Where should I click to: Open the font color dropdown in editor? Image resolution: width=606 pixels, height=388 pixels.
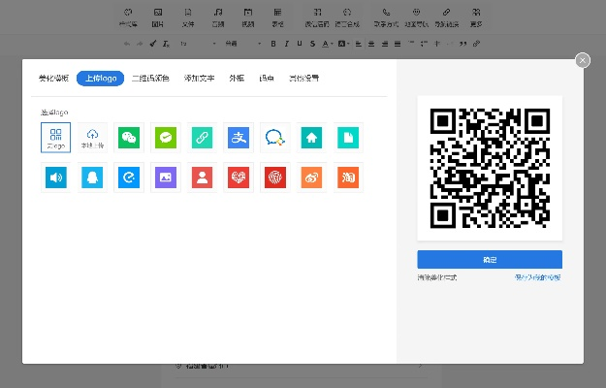click(x=327, y=44)
